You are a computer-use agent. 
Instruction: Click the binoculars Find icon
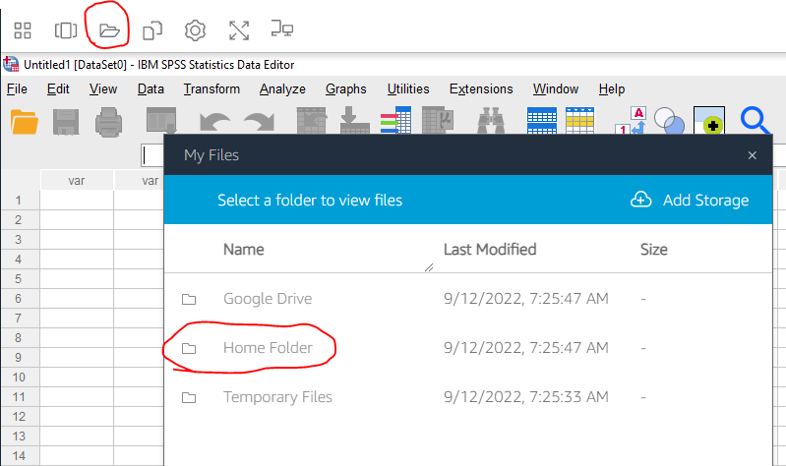tap(489, 122)
